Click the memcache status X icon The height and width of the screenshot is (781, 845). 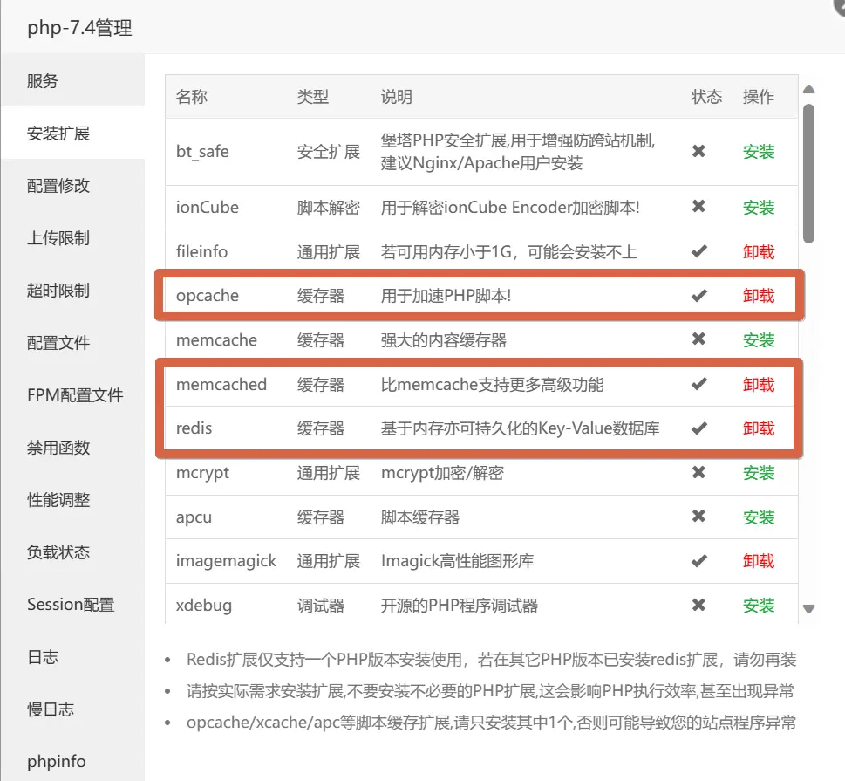coord(699,339)
